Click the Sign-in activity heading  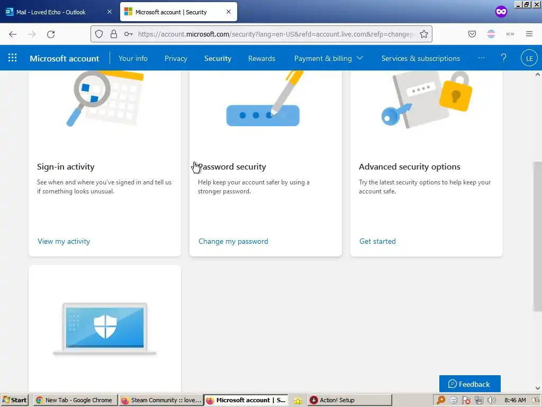coord(66,166)
